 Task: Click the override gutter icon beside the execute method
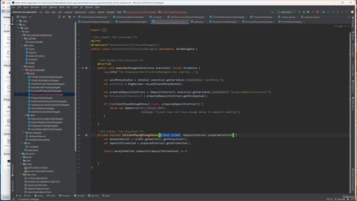(83, 68)
